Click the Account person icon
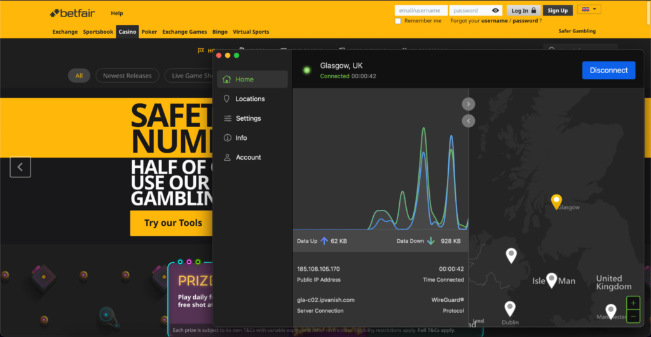The height and width of the screenshot is (337, 651). 227,157
